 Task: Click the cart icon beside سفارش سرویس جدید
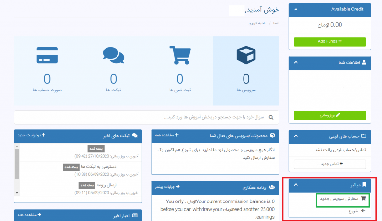pos(363,199)
